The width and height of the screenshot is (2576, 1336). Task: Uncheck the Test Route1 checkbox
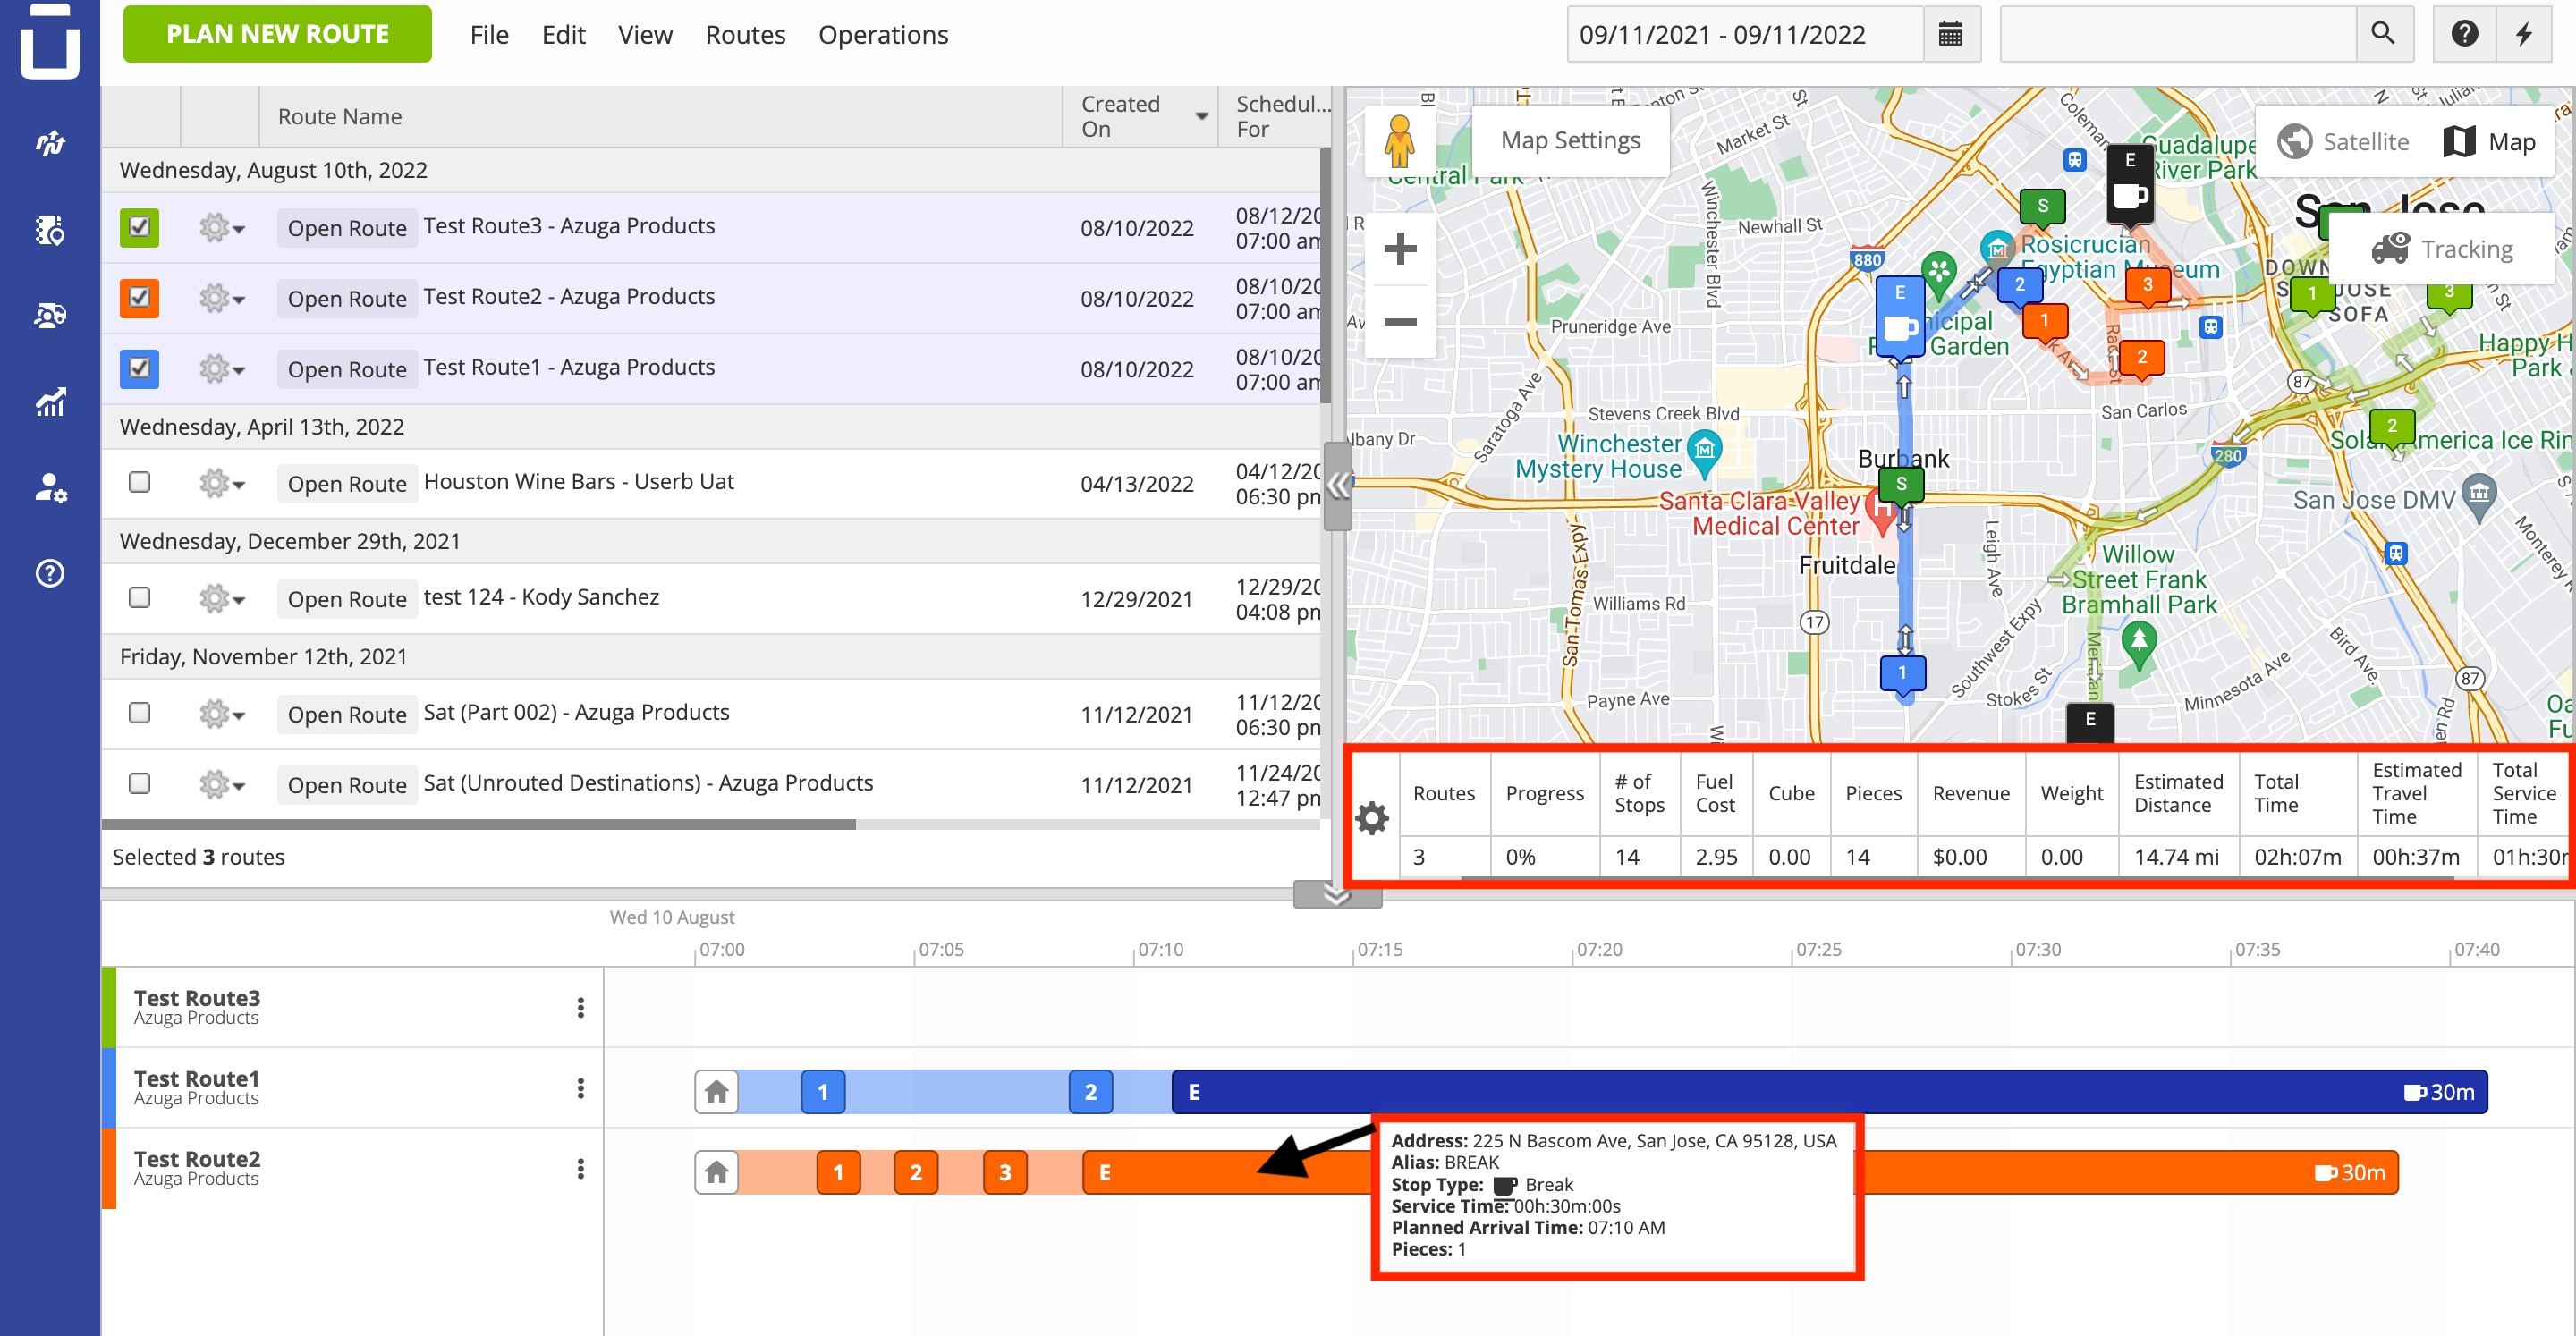point(139,368)
